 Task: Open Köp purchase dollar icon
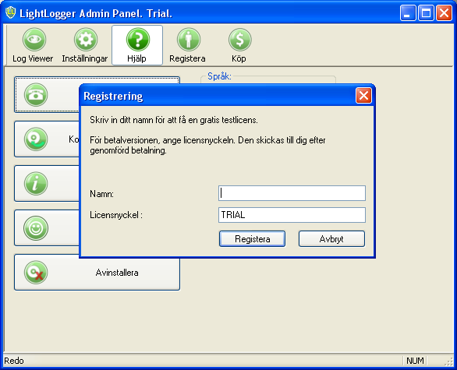pos(239,45)
